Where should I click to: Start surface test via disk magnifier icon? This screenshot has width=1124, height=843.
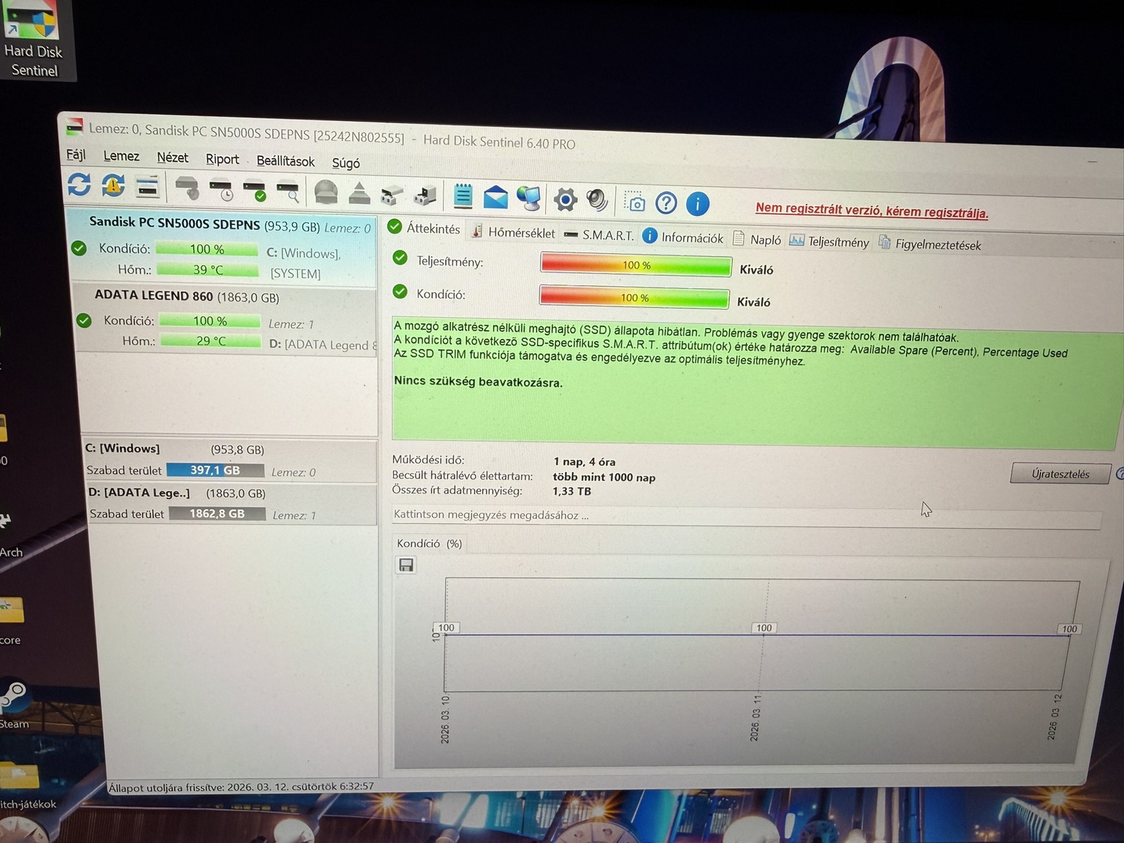coord(288,192)
